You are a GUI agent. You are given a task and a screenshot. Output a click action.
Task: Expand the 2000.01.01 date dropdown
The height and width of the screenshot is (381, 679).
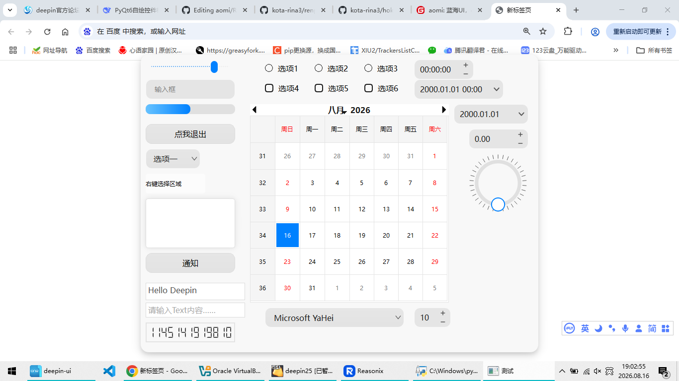(521, 114)
